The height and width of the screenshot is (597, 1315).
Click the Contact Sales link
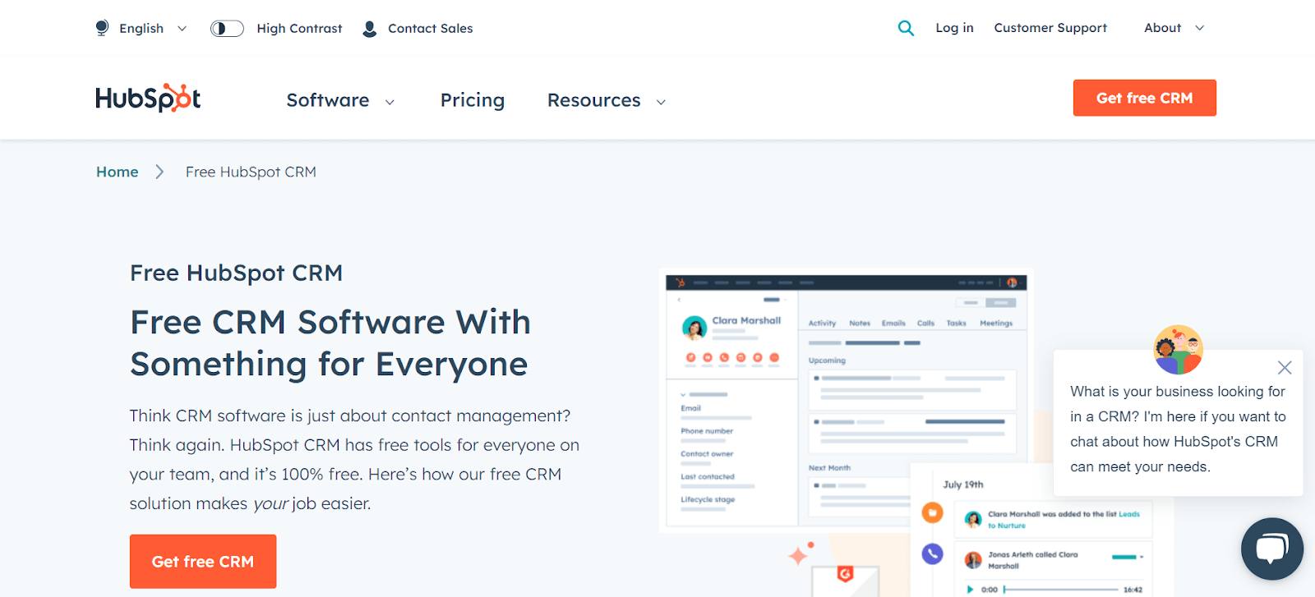coord(431,29)
